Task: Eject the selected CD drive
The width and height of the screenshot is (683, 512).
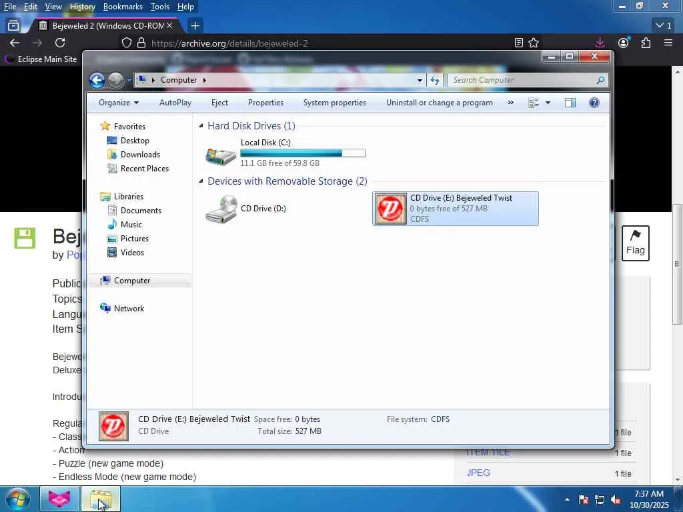Action: pyautogui.click(x=219, y=103)
